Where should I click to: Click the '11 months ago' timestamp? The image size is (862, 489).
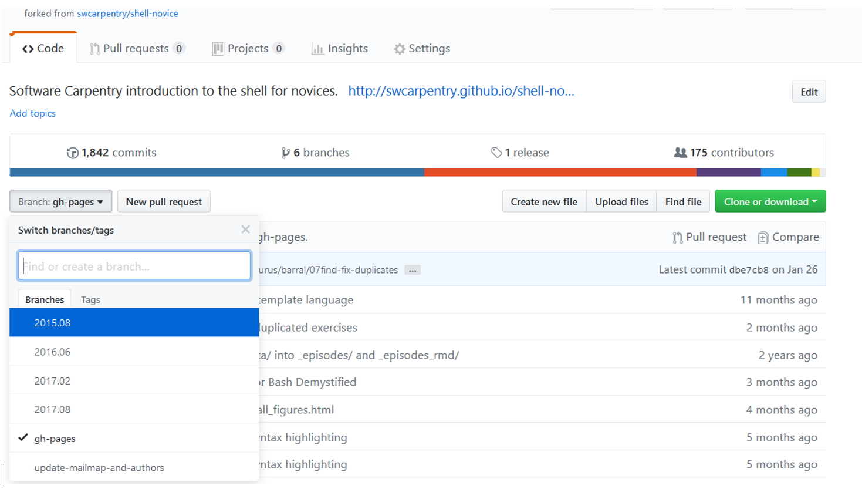[779, 300]
